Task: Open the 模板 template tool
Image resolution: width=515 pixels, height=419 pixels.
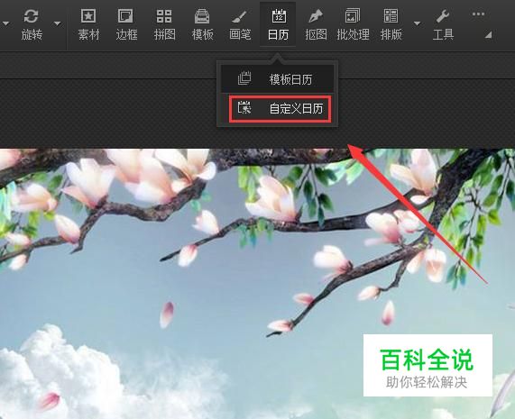Action: (203, 24)
